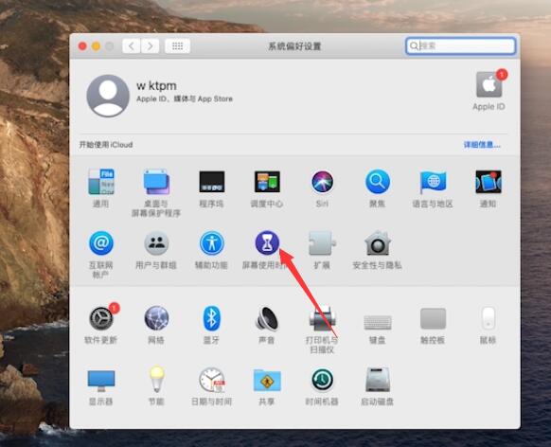Open the 蓝牙 (Bluetooth) preferences

[x=212, y=318]
